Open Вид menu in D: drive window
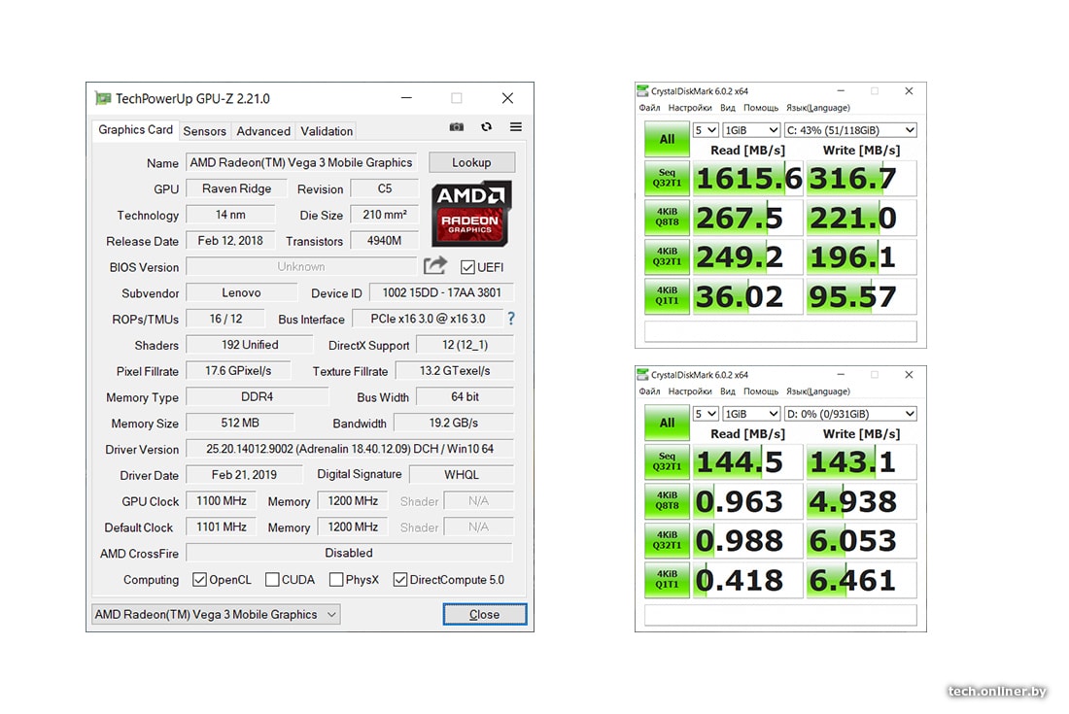 [x=728, y=391]
